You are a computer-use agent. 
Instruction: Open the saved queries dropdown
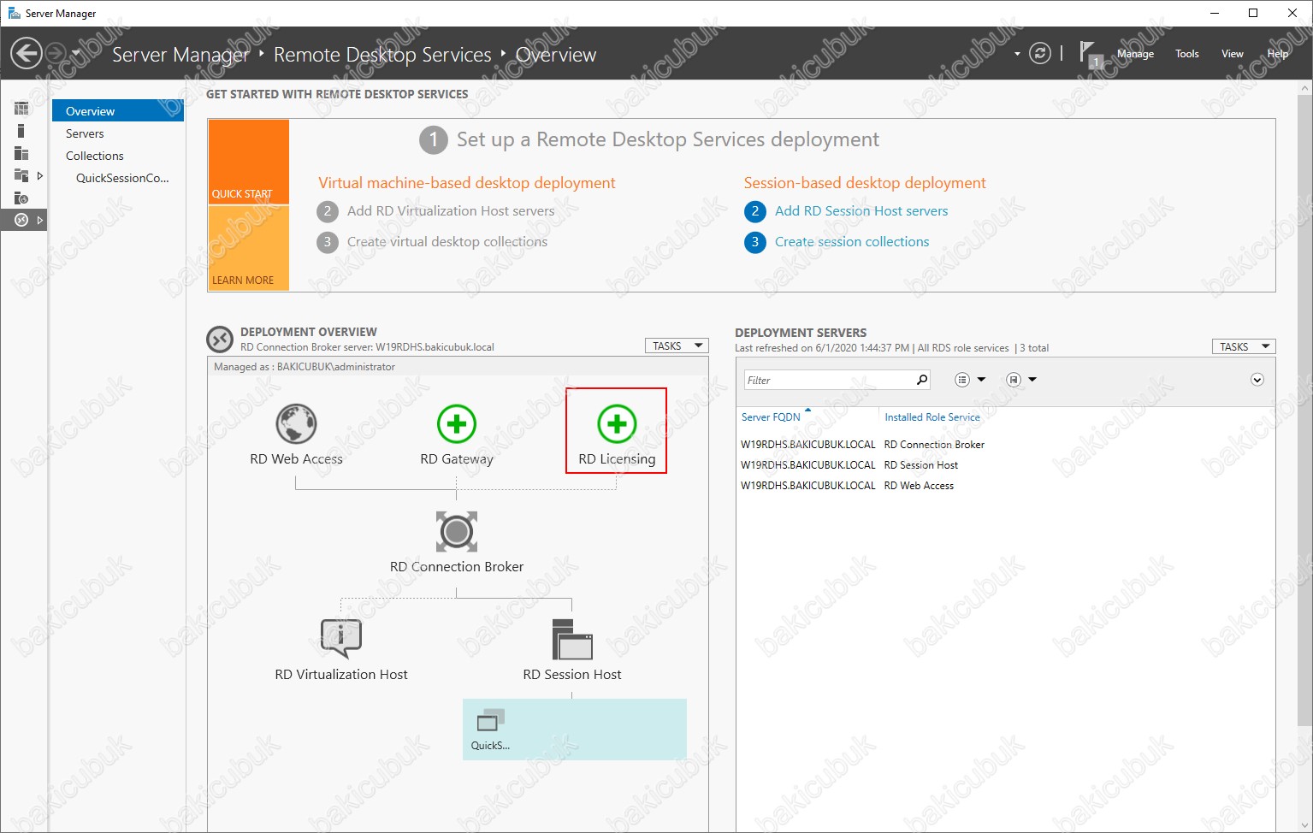pyautogui.click(x=1021, y=380)
